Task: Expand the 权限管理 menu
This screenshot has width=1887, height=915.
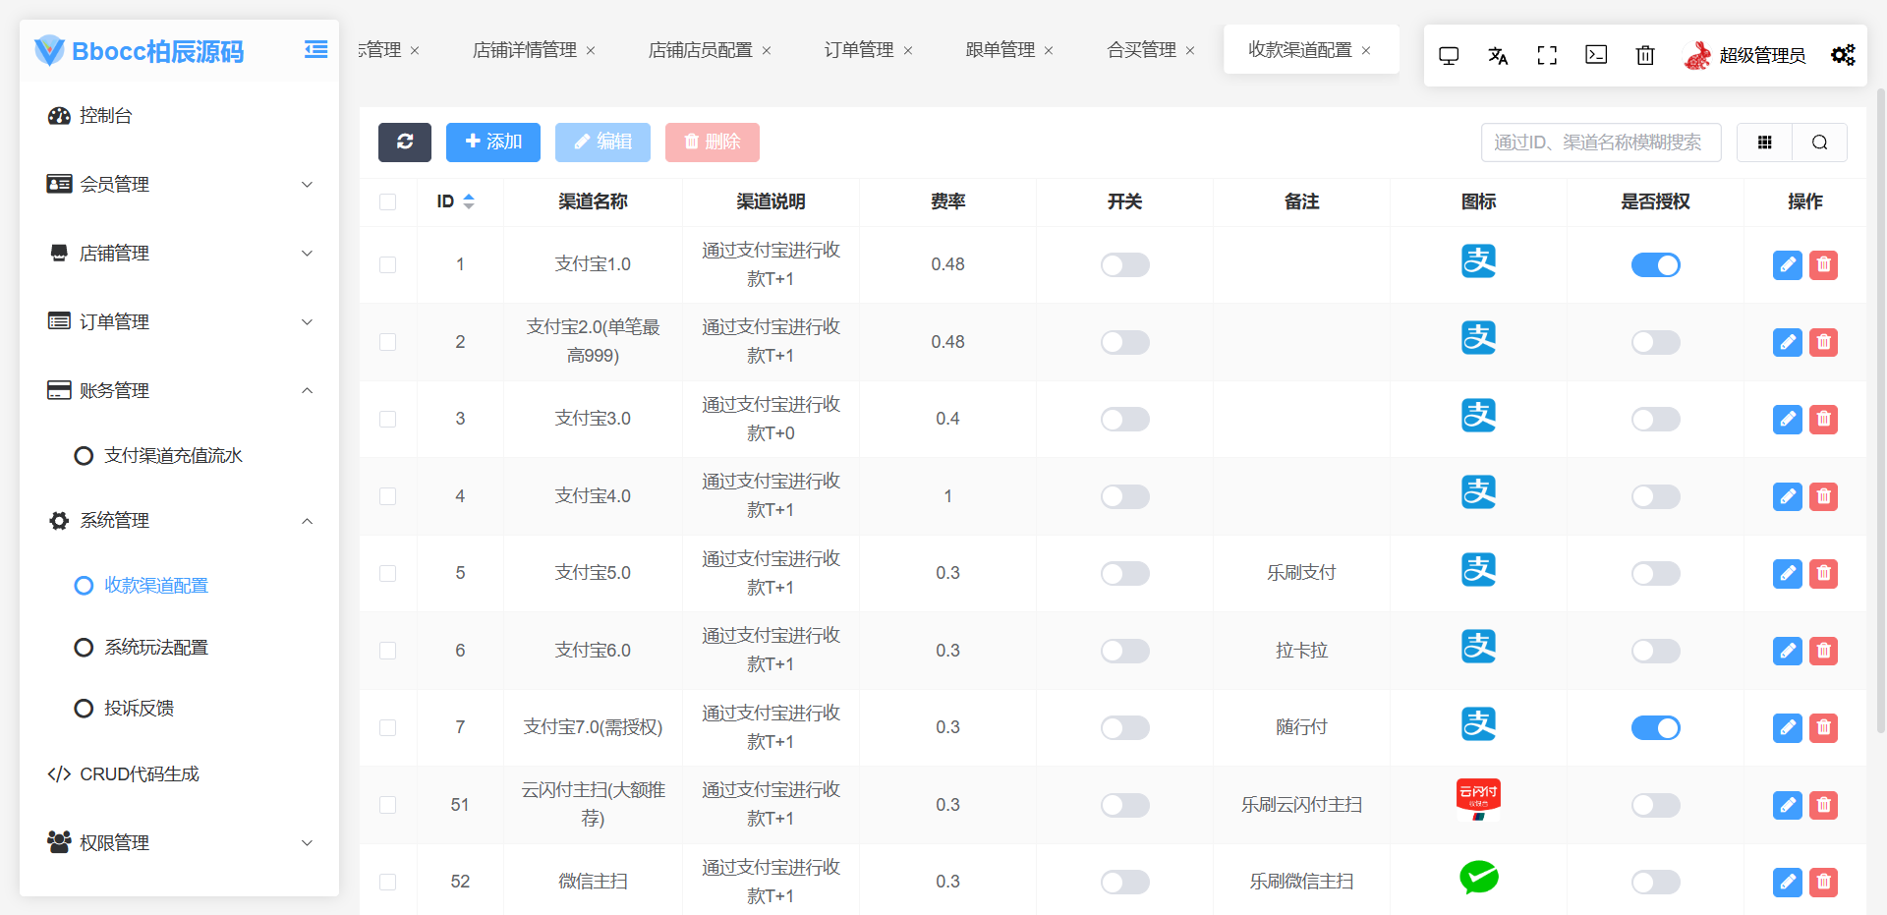Action: tap(179, 843)
